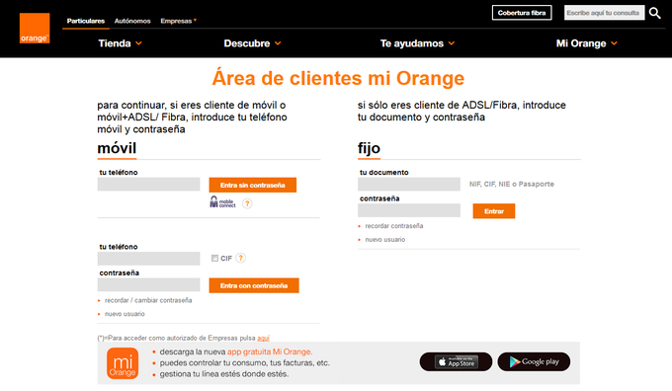Open the Google play download badge
Viewport: 672px width, 391px height.
(534, 362)
